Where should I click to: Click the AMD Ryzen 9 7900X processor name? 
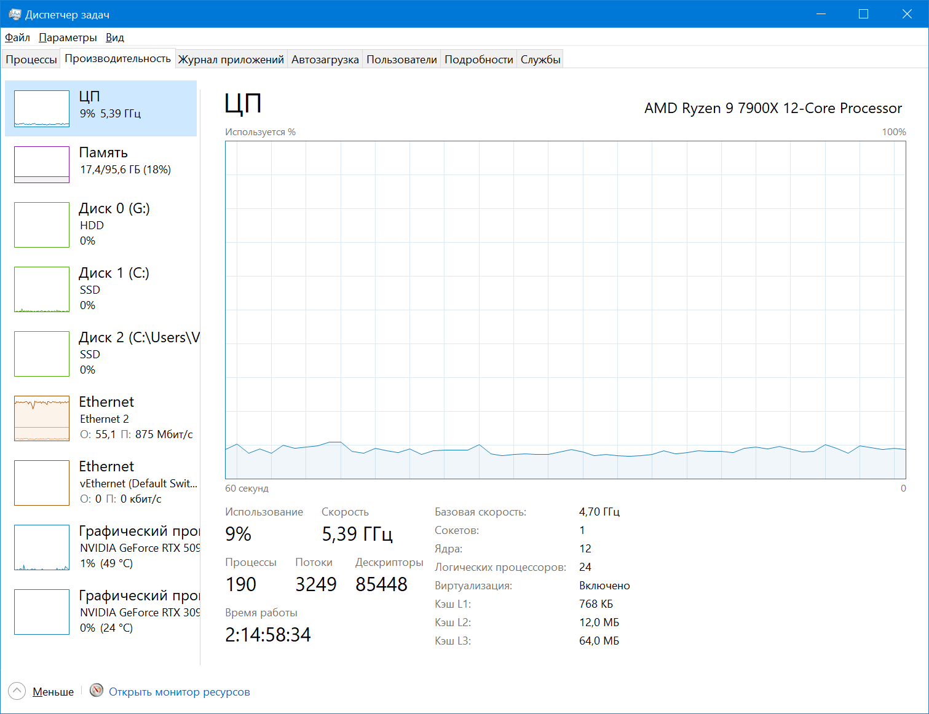[773, 108]
